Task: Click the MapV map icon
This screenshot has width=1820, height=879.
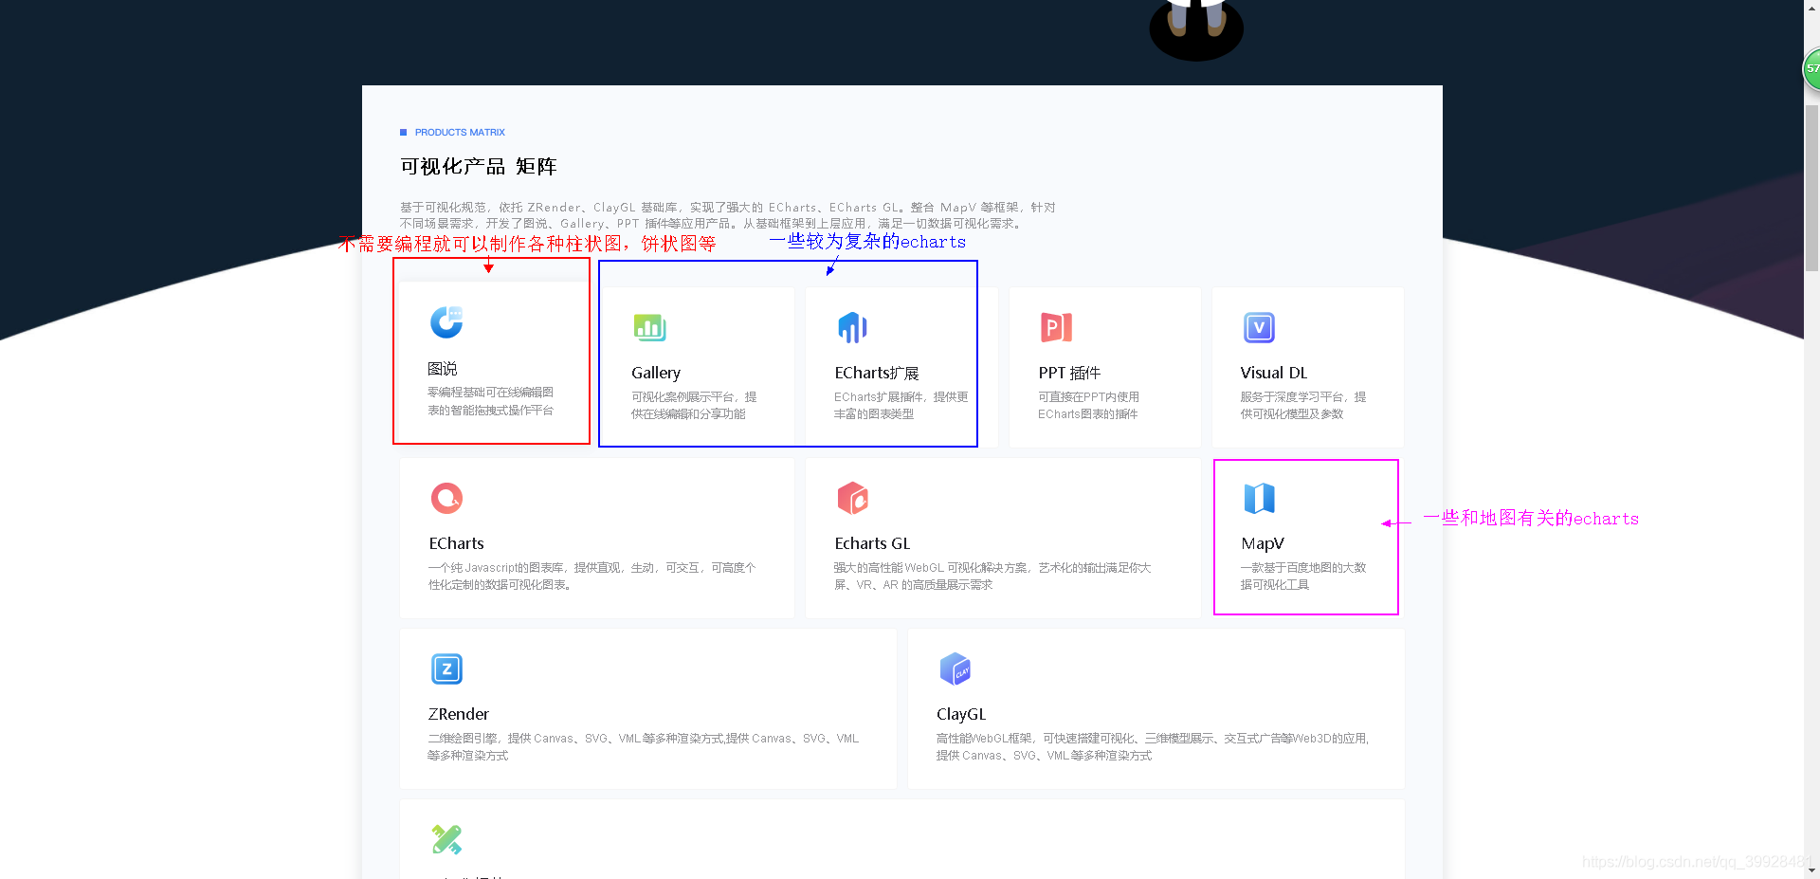Action: point(1259,498)
